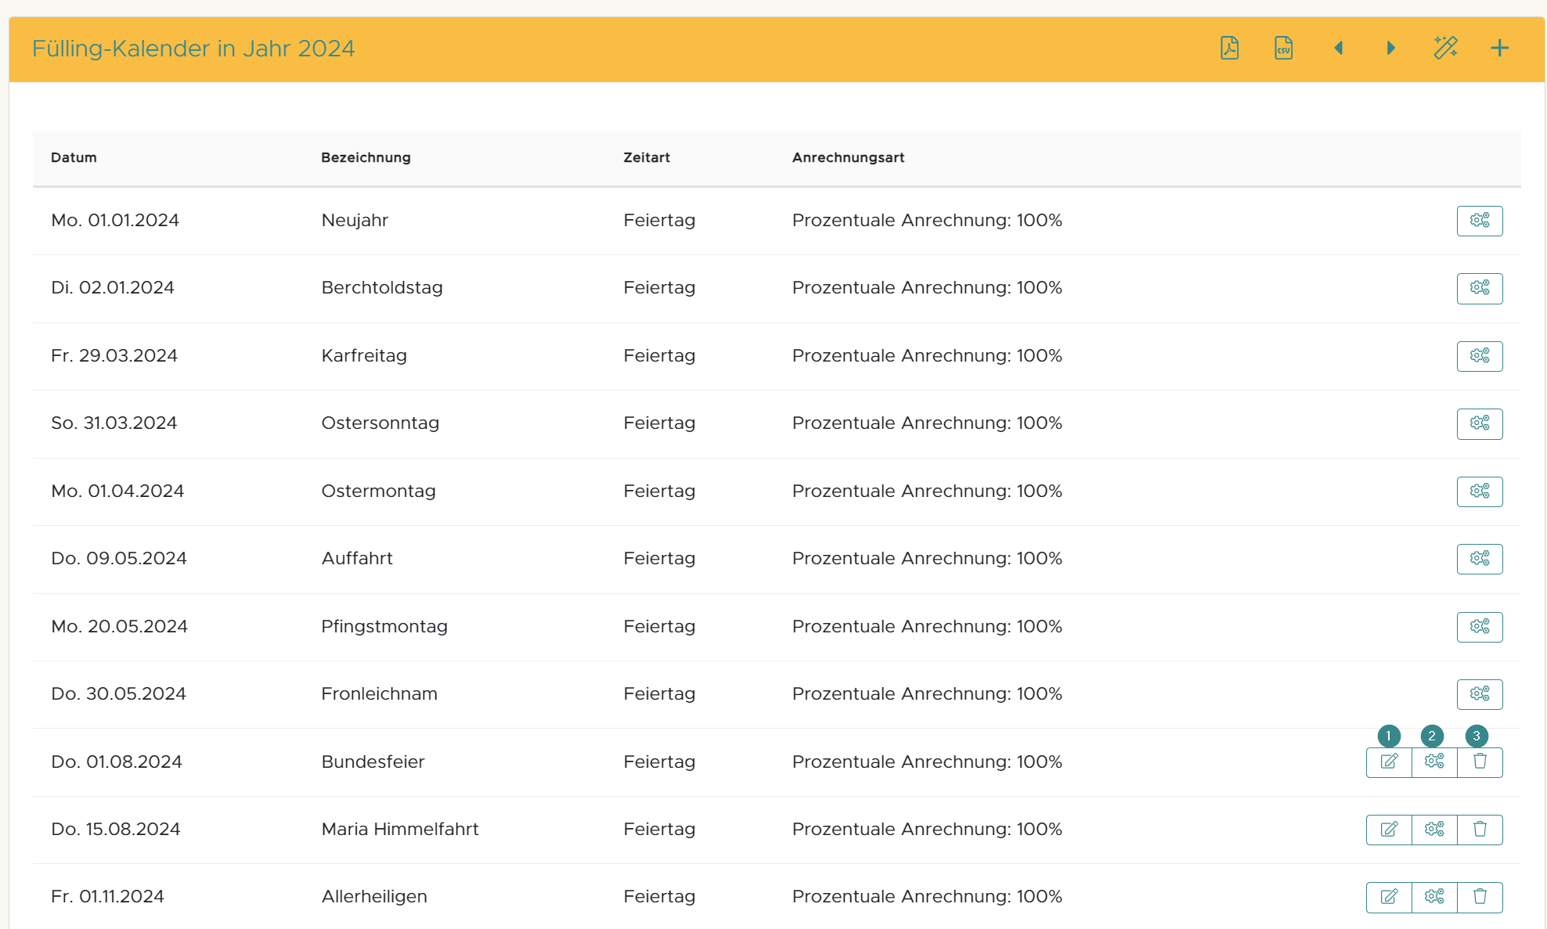This screenshot has height=929, width=1547.
Task: Delete the Bundesfeier entry
Action: tap(1480, 762)
